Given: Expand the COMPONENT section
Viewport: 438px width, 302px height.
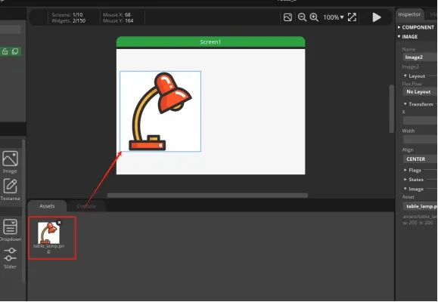Looking at the screenshot, I should [x=418, y=27].
